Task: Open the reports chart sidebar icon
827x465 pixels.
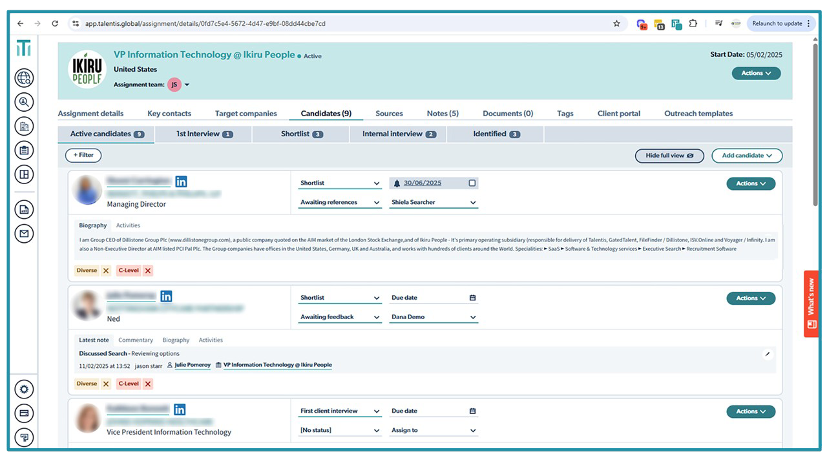Action: (x=24, y=209)
